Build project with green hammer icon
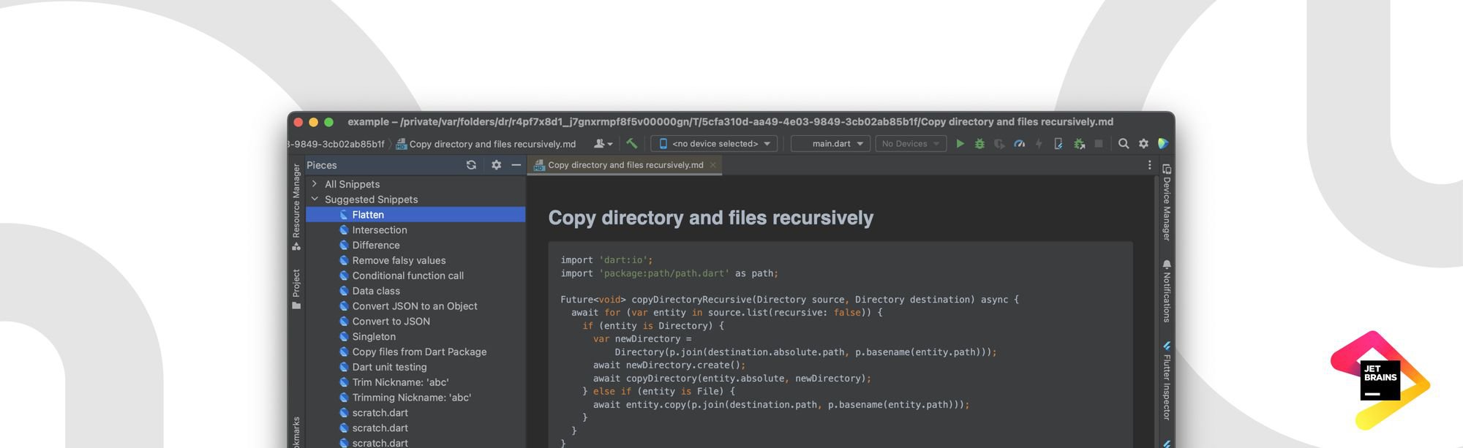 [632, 144]
